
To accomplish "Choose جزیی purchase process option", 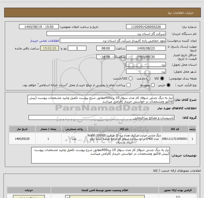I will [x=168, y=85].
